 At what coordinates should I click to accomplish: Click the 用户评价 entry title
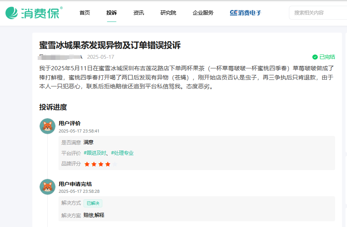pos(70,123)
